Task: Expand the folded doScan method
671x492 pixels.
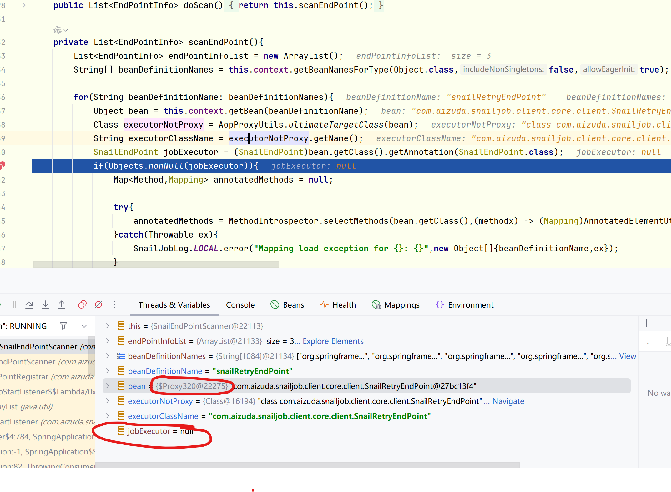Action: (x=24, y=5)
